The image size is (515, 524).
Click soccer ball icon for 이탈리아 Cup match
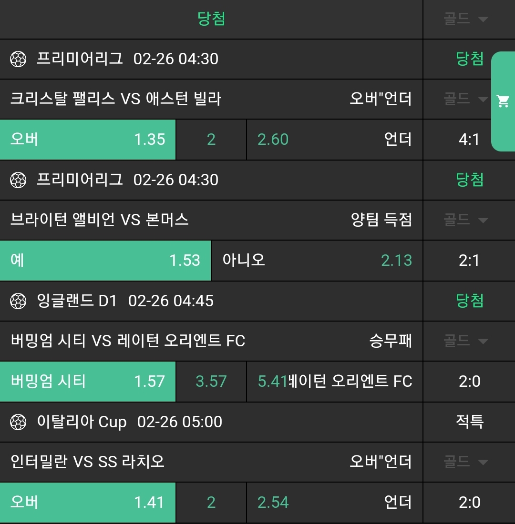pos(18,422)
